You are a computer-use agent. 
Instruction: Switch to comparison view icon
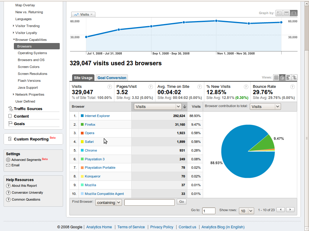pos(294,77)
